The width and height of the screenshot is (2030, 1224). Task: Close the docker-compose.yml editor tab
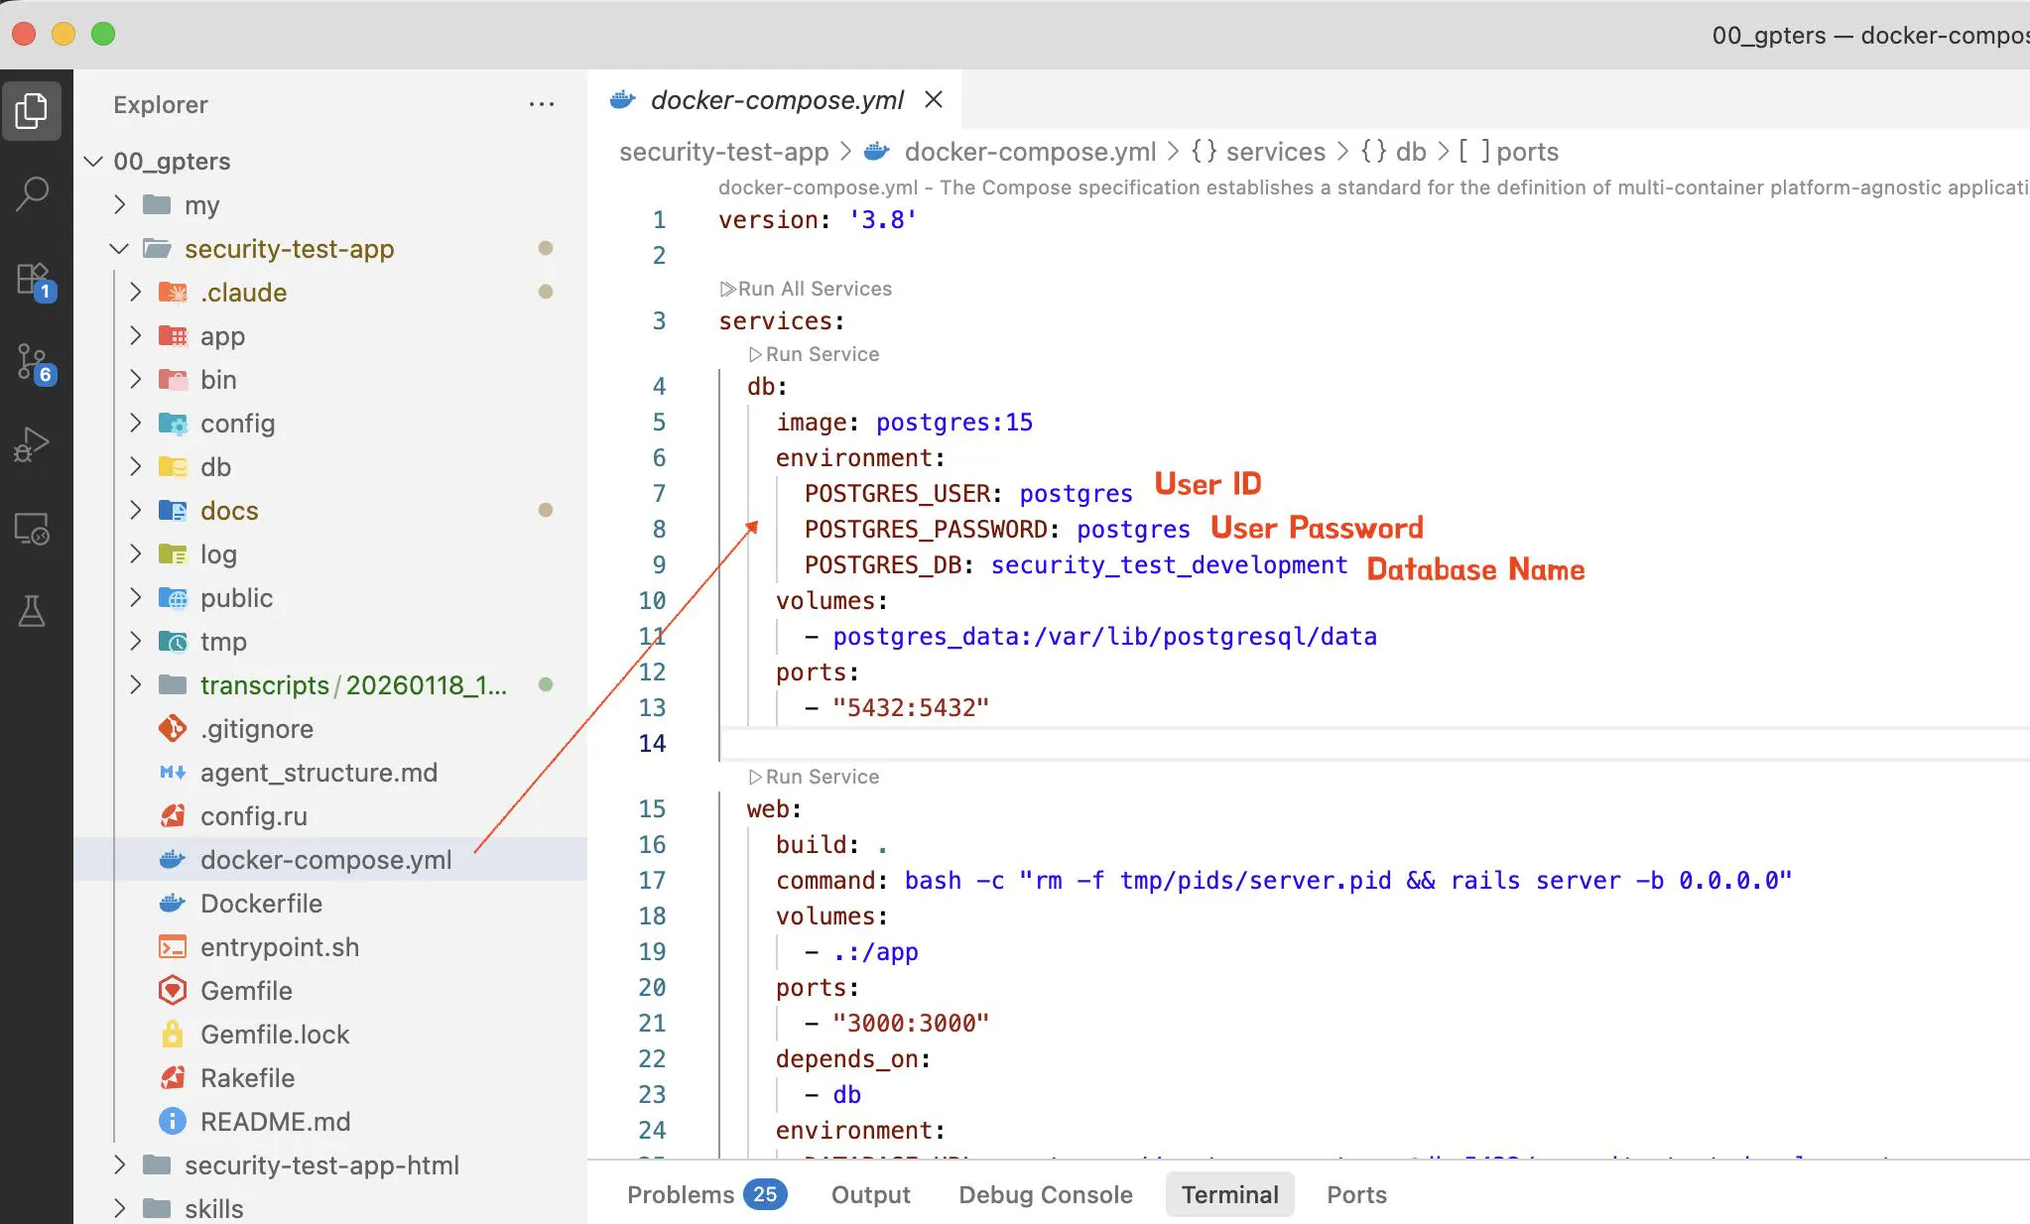pyautogui.click(x=933, y=99)
